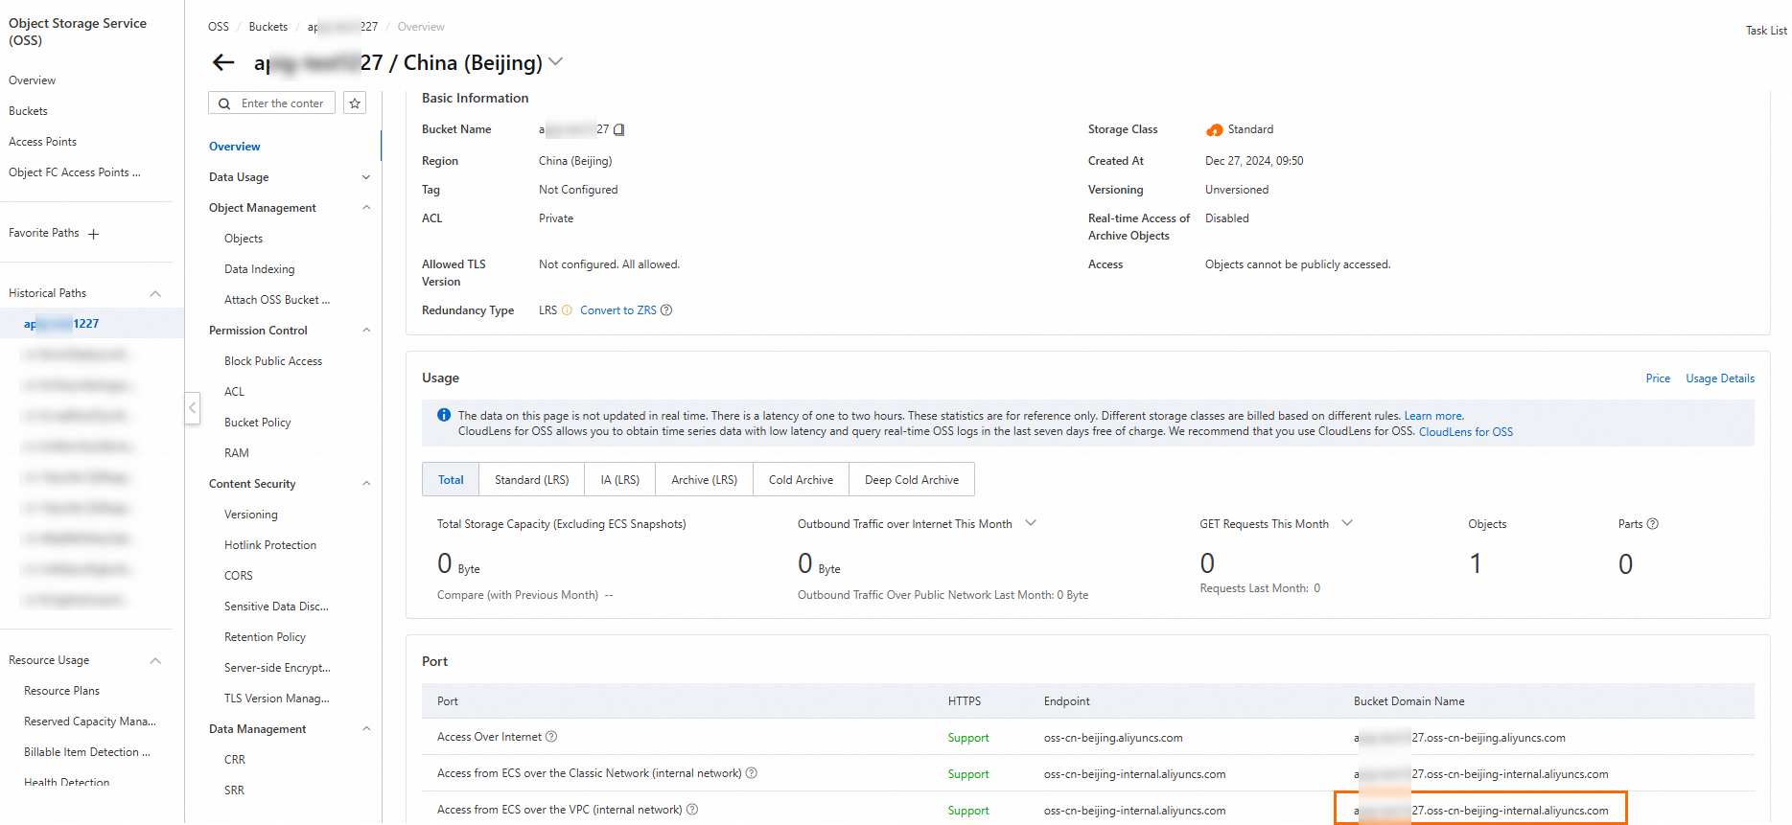The height and width of the screenshot is (825, 1792).
Task: Open Overview in the OSS sidebar
Action: tap(33, 80)
